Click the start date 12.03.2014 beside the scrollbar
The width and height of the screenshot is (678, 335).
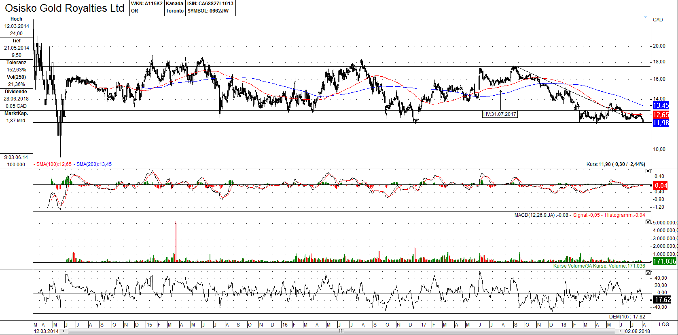click(x=46, y=331)
